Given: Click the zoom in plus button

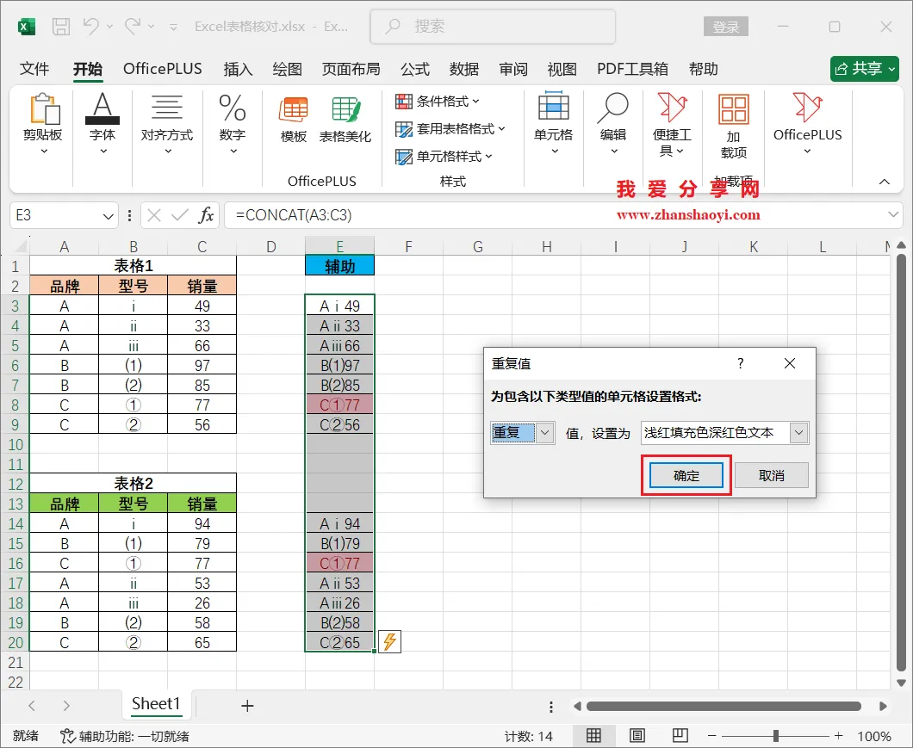Looking at the screenshot, I should click(838, 736).
